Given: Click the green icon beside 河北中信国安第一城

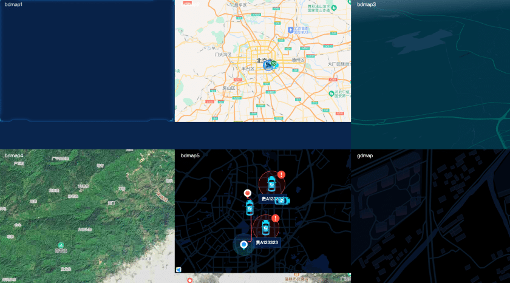Looking at the screenshot, I should click(x=331, y=94).
